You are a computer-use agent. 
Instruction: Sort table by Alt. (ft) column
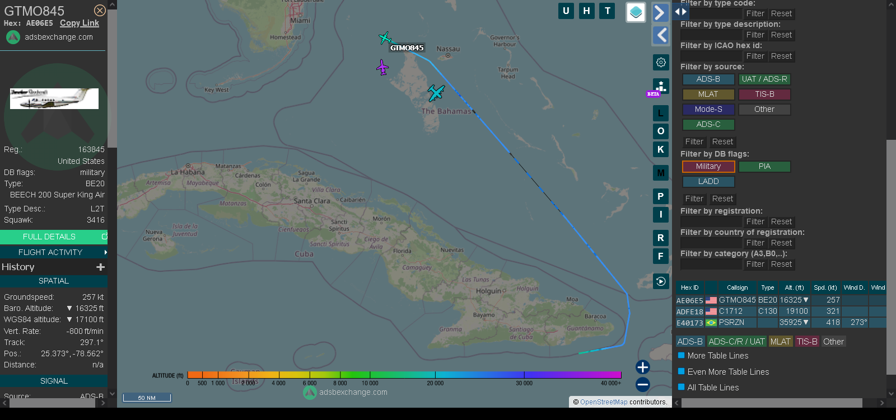click(x=794, y=287)
